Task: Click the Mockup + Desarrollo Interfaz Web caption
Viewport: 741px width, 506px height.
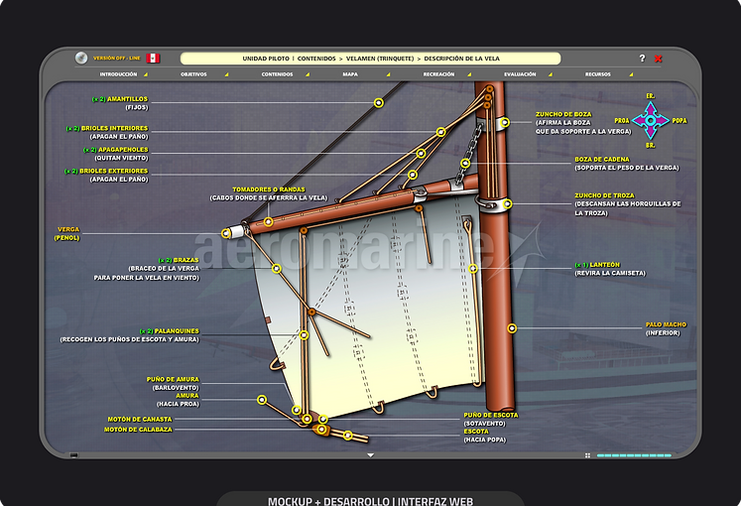Action: point(371,501)
